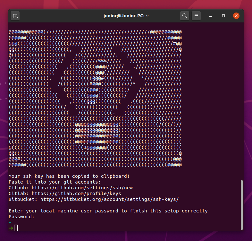Open a new terminal tab

[15, 16]
